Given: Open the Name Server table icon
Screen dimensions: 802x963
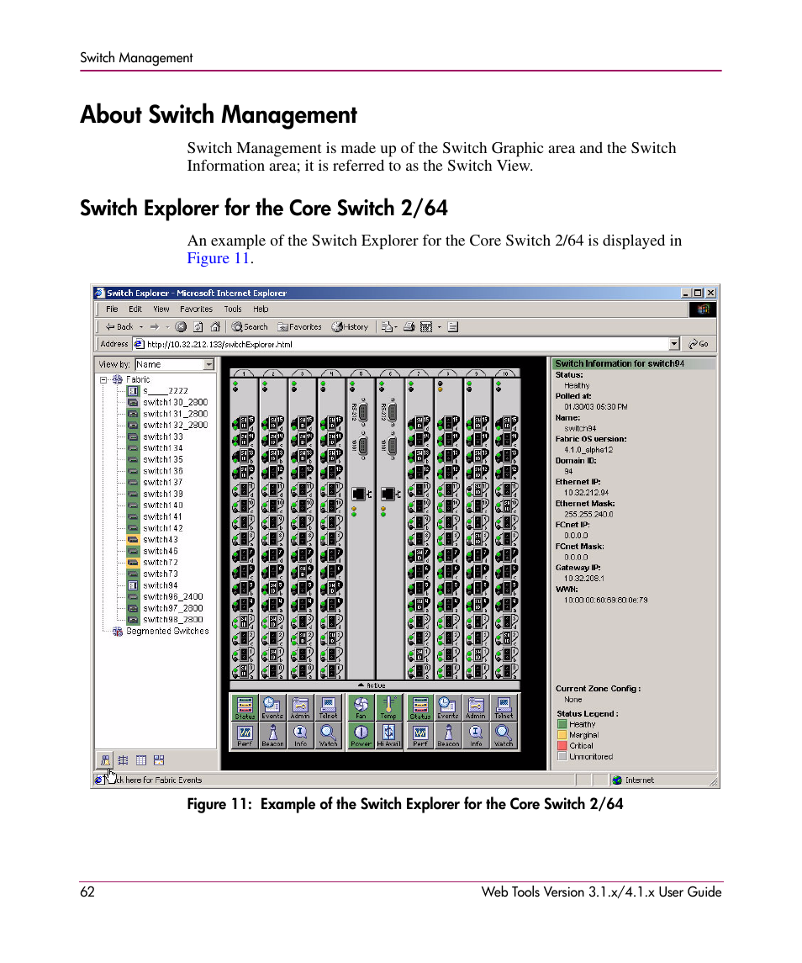Looking at the screenshot, I should tap(140, 760).
